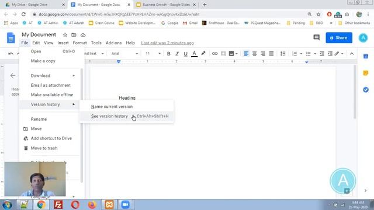Collapse the menus with the up chevron
The height and width of the screenshot is (210, 374).
[x=352, y=54]
